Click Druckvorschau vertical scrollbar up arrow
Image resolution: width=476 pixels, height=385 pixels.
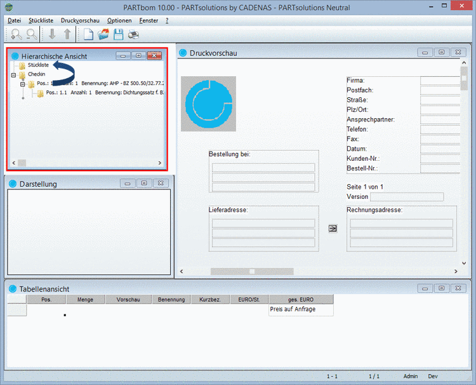pyautogui.click(x=464, y=62)
